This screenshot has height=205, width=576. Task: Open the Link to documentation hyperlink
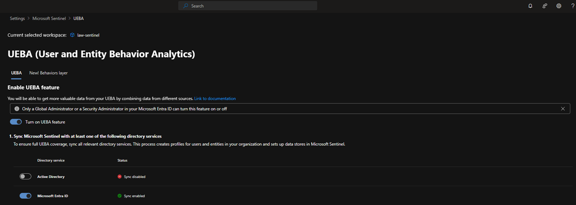pyautogui.click(x=215, y=98)
